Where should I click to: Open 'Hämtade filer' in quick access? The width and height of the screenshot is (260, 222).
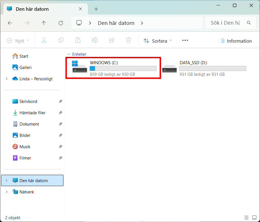tap(29, 113)
